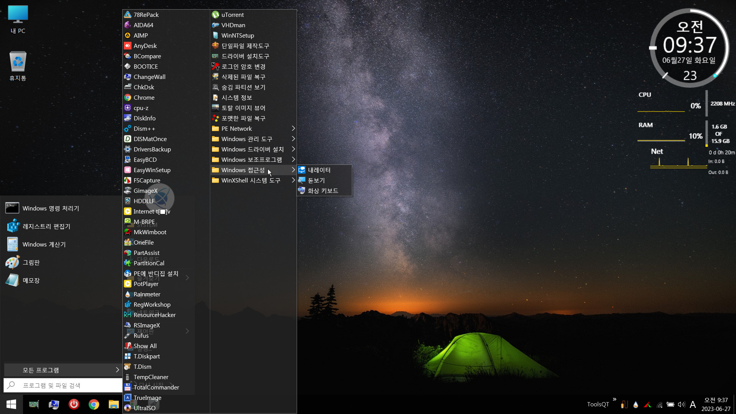Launch BOOTICE from the programs list

166,66
